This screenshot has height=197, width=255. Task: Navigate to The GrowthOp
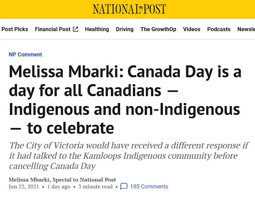click(x=158, y=29)
